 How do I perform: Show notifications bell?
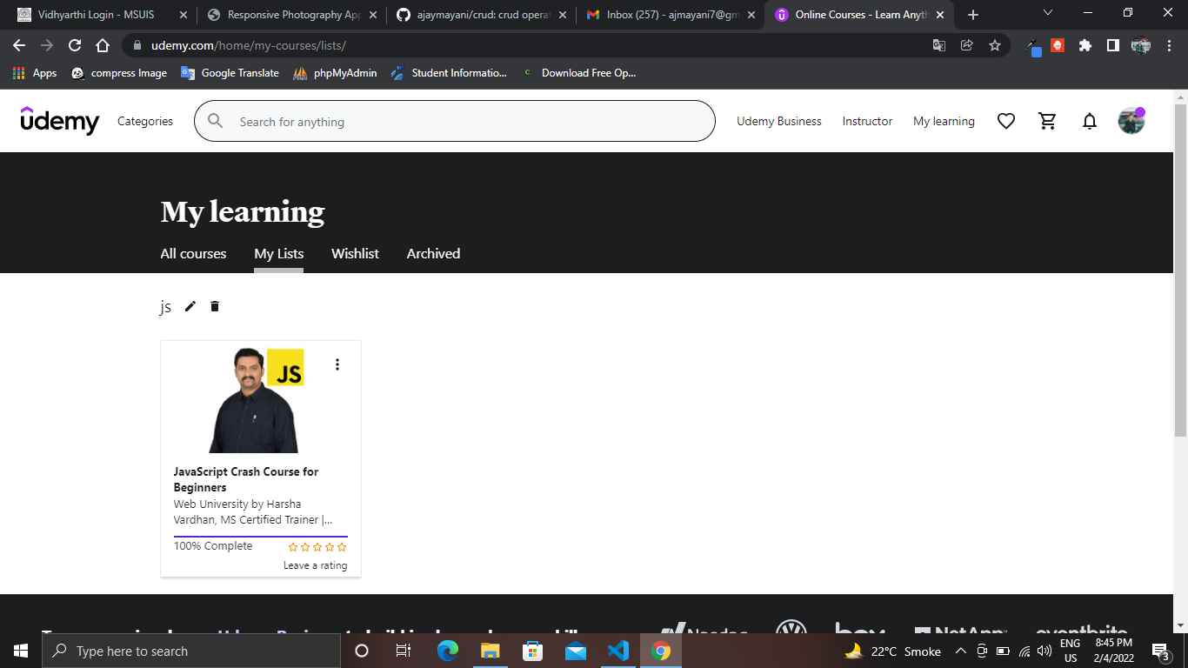click(x=1090, y=122)
